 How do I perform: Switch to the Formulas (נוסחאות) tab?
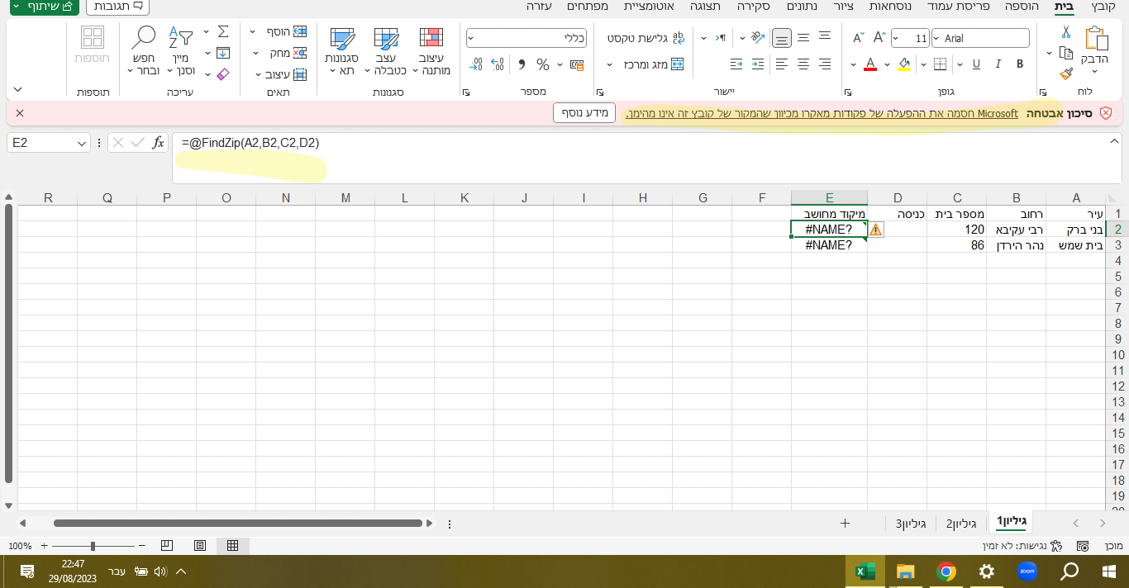[891, 7]
